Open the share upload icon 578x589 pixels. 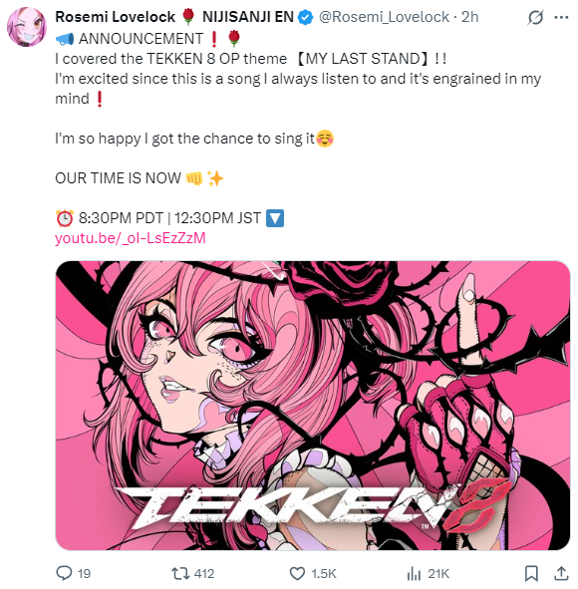(x=561, y=573)
